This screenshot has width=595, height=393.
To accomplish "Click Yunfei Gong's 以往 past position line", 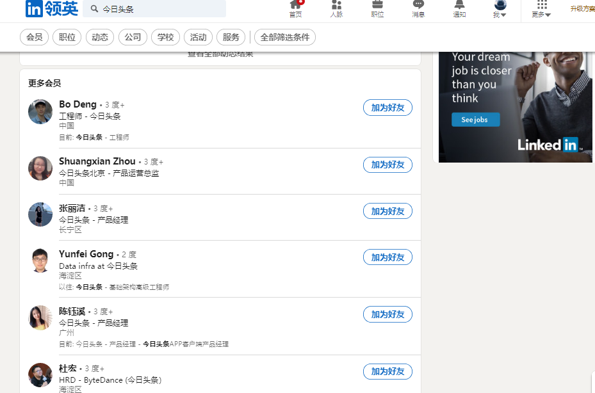I will pyautogui.click(x=114, y=287).
